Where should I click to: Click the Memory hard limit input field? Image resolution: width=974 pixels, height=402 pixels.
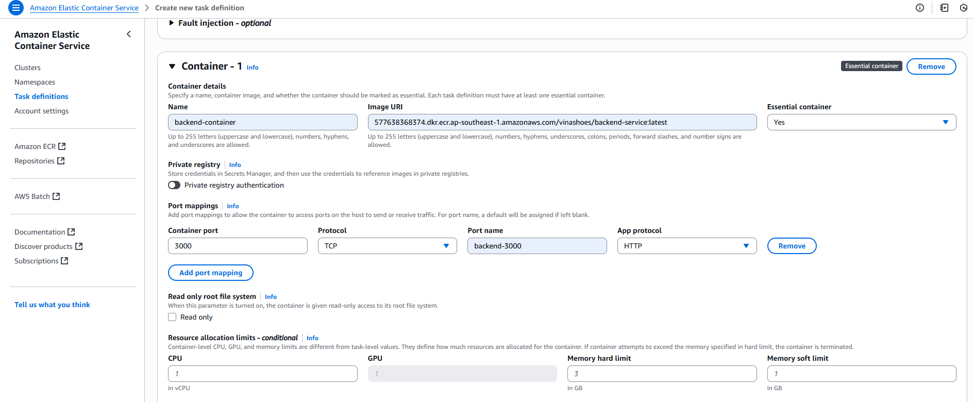pos(662,374)
